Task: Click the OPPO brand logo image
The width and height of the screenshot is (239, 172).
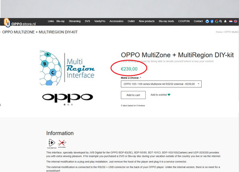Action: coord(67,97)
